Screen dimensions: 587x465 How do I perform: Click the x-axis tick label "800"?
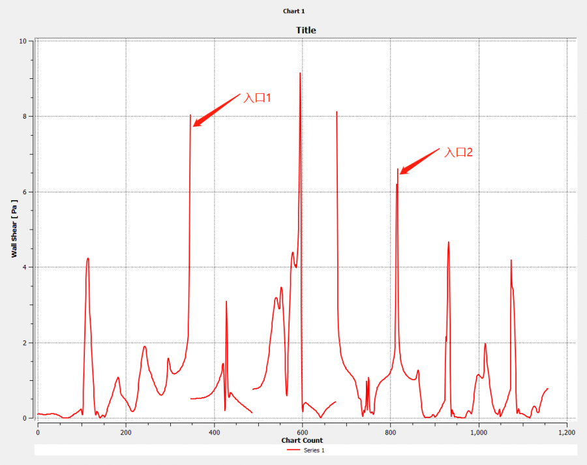(x=390, y=432)
